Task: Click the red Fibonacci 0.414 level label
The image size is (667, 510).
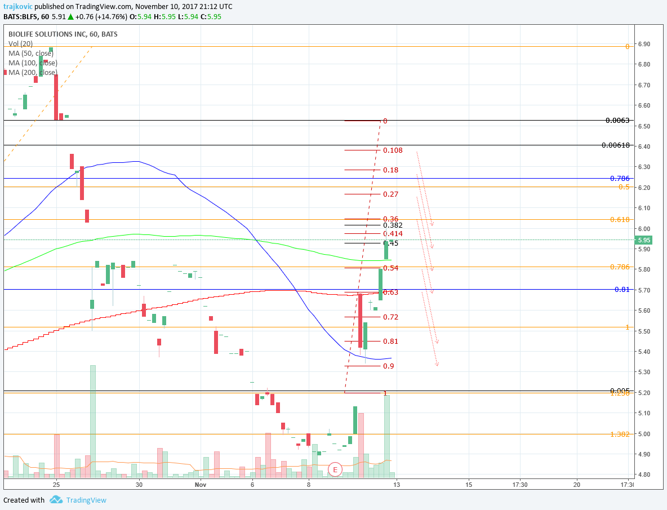Action: [393, 234]
